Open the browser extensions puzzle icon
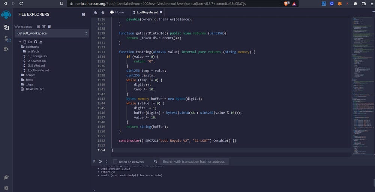 click(x=355, y=4)
